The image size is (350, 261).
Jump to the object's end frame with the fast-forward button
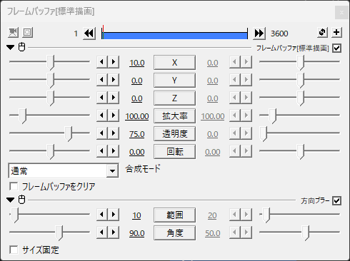click(259, 34)
